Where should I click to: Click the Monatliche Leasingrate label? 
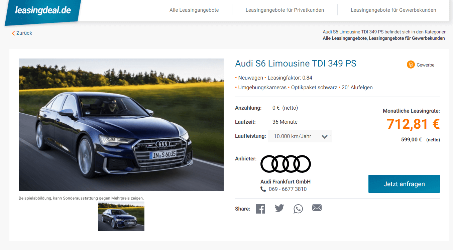tap(411, 111)
